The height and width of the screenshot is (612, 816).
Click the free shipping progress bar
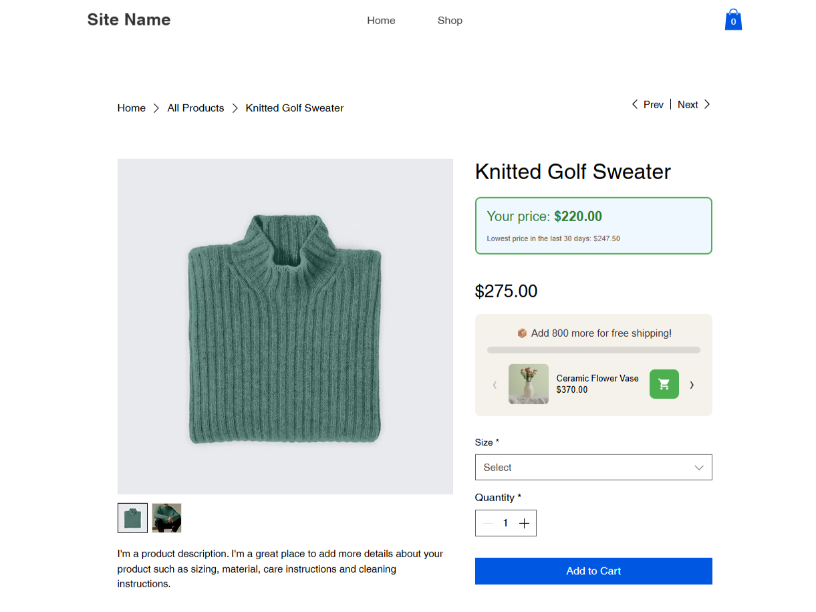pos(593,350)
